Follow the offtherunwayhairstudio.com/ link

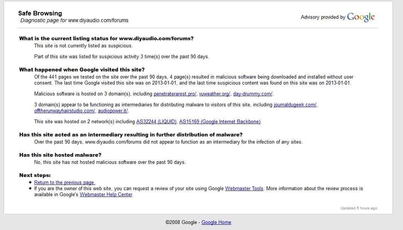tap(64, 111)
